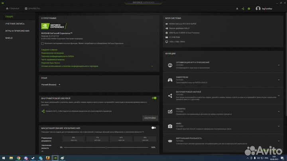Go to the ГЛАВНАЯ tab
Screen dimensions: 287x161
[12, 9]
